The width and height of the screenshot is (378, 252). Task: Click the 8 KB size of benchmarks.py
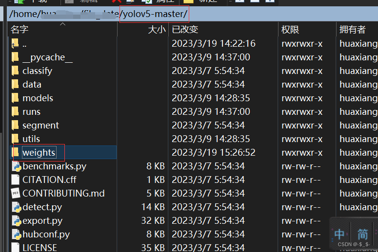(x=156, y=166)
